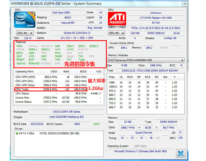
Task: Click the GPU memory clock 299.3
Action: tap(149, 48)
